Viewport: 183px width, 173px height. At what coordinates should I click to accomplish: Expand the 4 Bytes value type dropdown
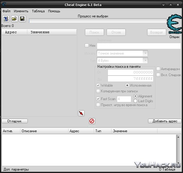pos(122,61)
